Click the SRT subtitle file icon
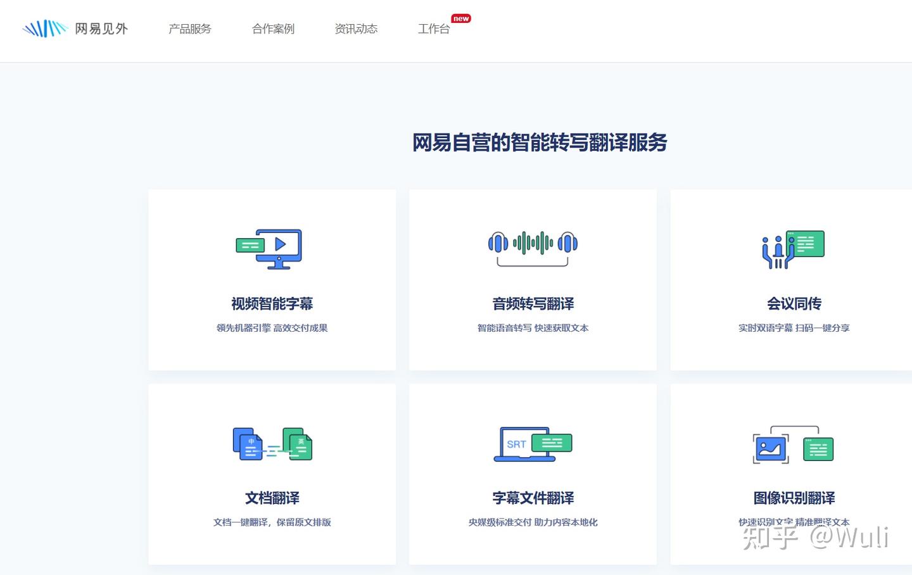 (x=533, y=444)
